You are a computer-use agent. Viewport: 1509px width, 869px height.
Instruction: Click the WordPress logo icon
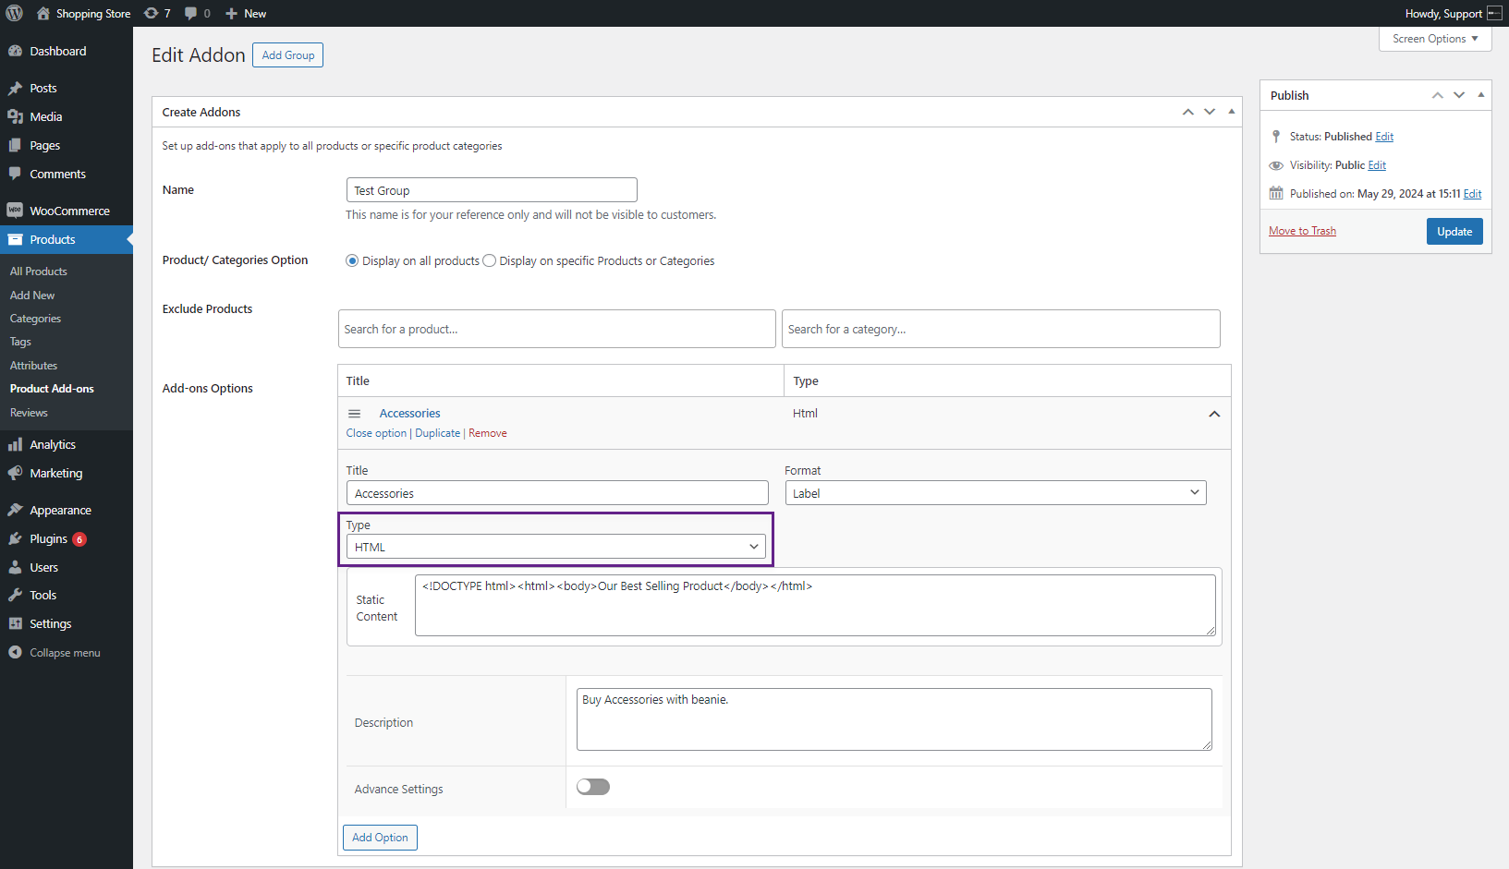tap(15, 13)
